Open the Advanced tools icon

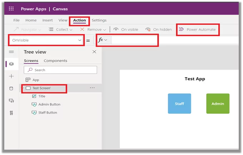(x=11, y=113)
